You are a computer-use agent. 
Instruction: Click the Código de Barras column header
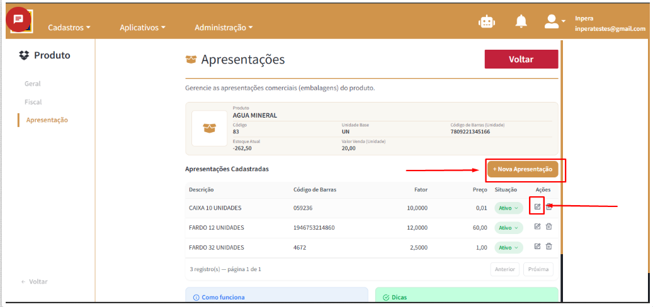pyautogui.click(x=314, y=190)
